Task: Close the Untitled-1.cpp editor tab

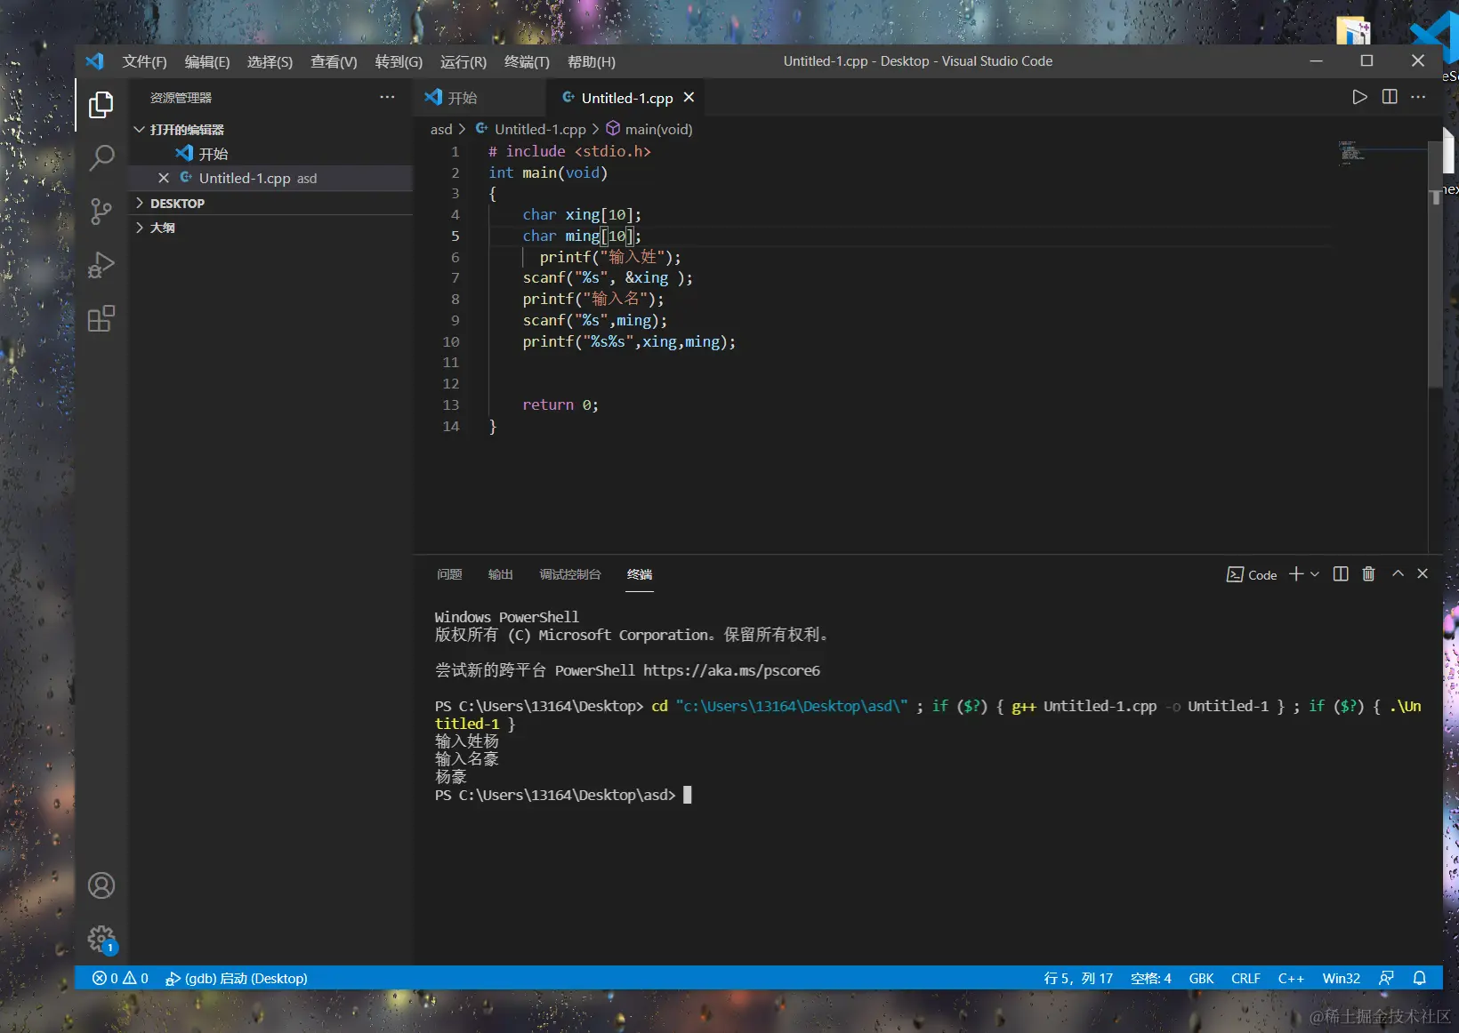Action: click(x=689, y=97)
